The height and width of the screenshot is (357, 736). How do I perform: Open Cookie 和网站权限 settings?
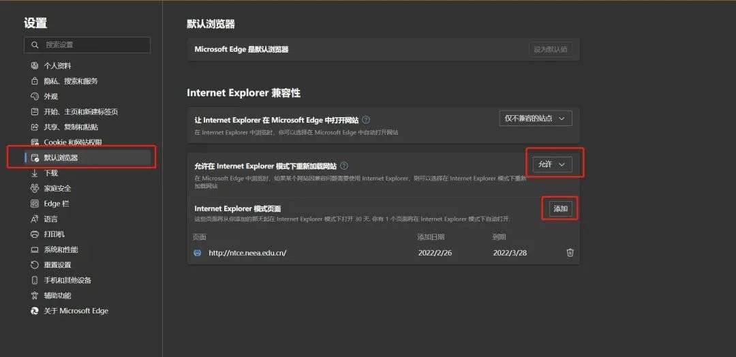point(73,142)
